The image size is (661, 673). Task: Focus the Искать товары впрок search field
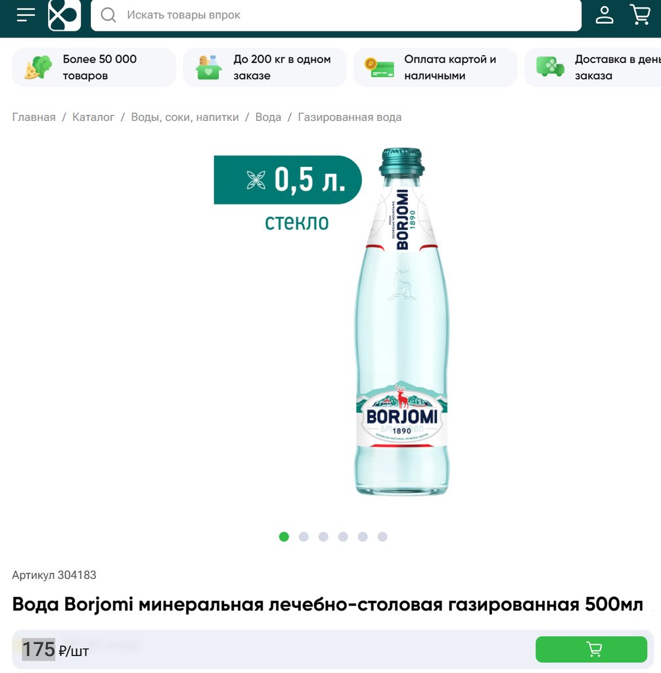coord(336,16)
